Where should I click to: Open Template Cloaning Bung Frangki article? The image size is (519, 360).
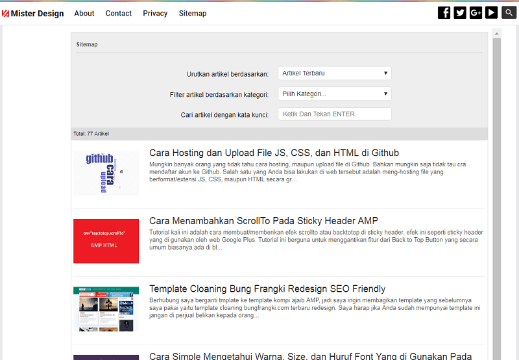point(267,289)
